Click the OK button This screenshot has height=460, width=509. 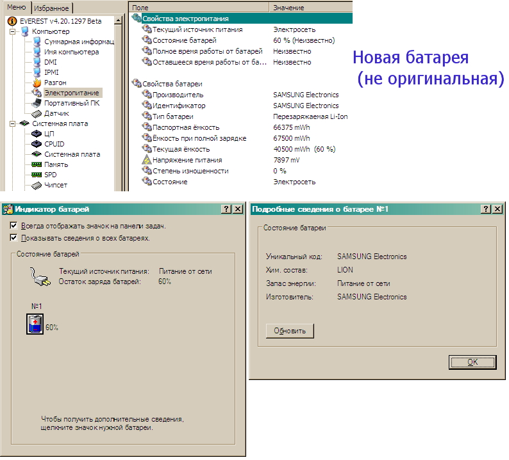point(472,361)
